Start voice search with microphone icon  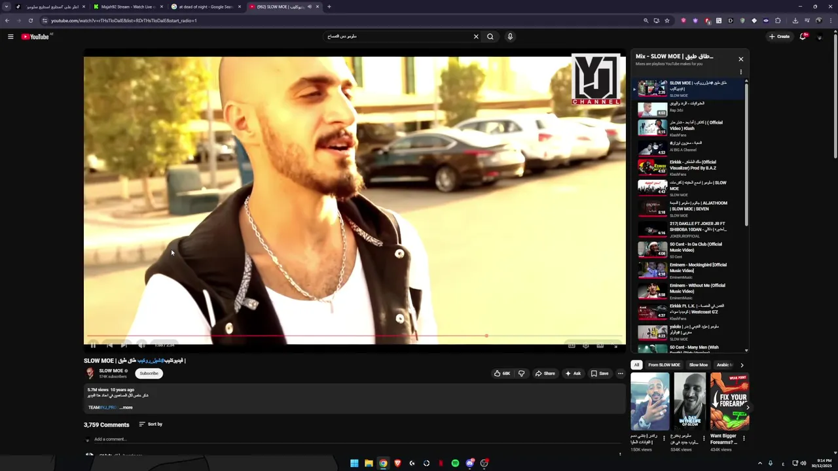(510, 37)
